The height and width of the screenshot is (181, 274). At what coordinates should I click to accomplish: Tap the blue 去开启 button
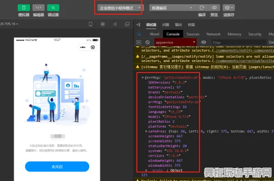(57, 166)
